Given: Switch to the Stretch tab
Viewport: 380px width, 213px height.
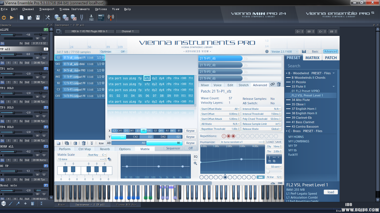Looking at the screenshot, I should coord(243,85).
